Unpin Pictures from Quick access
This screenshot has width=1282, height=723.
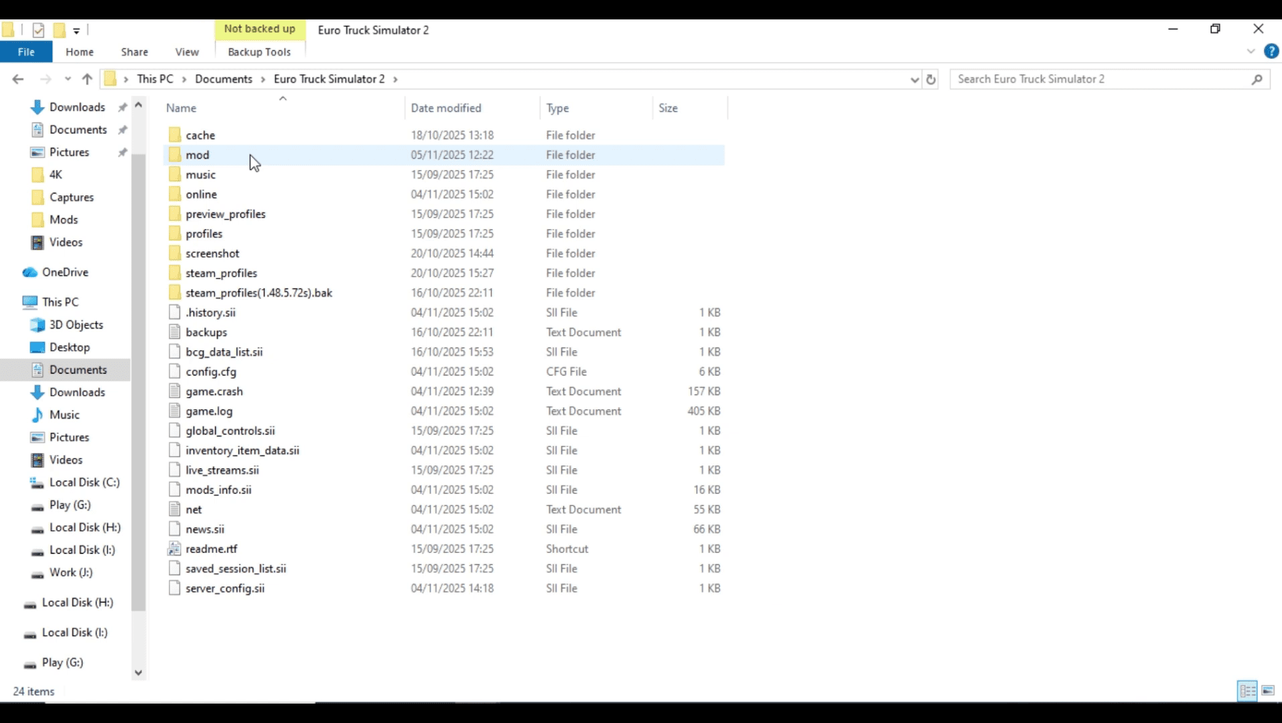(x=123, y=152)
